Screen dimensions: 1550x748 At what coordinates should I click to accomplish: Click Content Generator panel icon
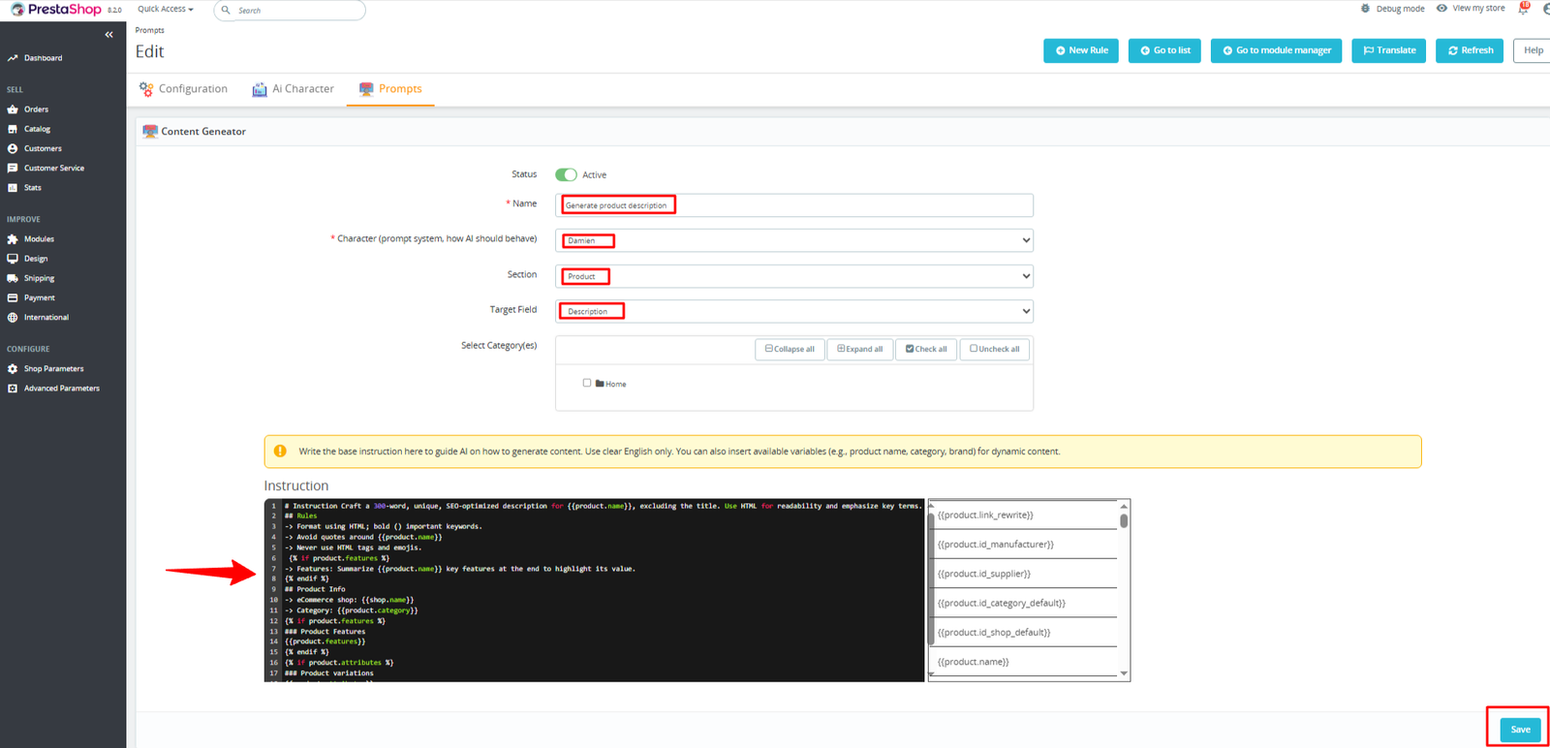150,132
